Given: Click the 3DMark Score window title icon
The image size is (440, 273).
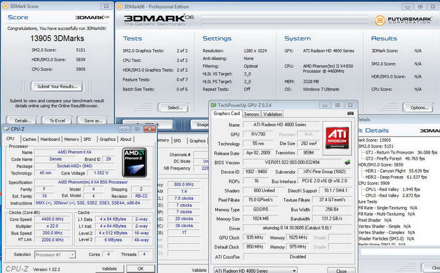Looking at the screenshot, I should coord(4,6).
